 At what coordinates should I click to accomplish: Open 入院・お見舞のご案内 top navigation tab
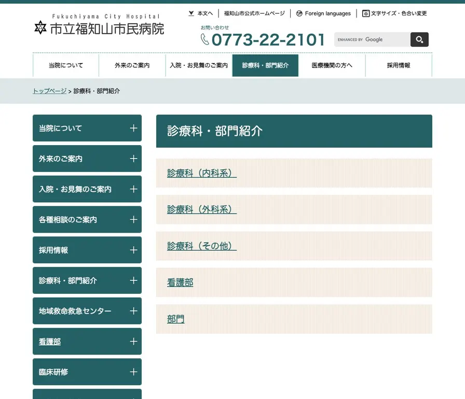199,65
